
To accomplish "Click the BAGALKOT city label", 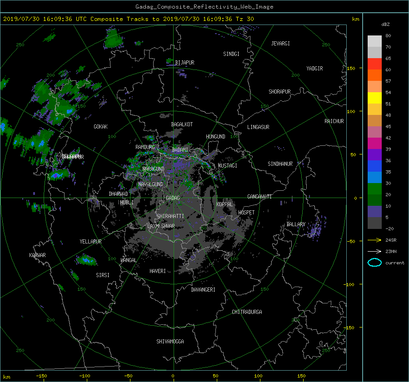I will (182, 124).
